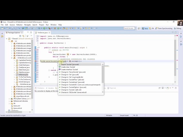Select the Java perspective button
Viewport: 183px width, 137px height.
click(x=145, y=28)
